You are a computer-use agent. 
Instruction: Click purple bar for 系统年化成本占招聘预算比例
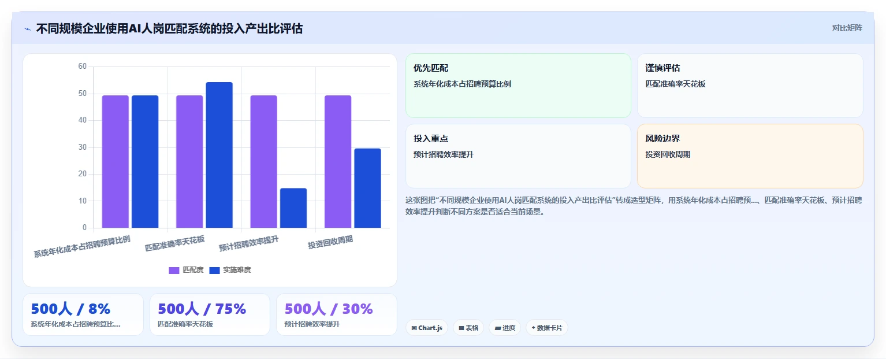(116, 161)
